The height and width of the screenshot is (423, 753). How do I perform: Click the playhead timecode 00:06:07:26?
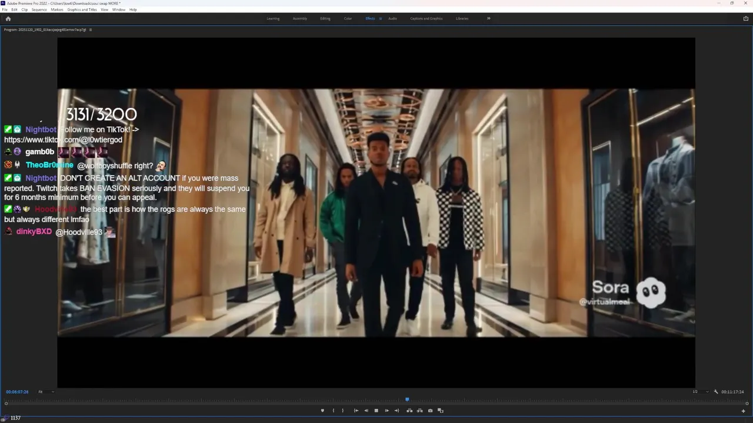click(17, 392)
